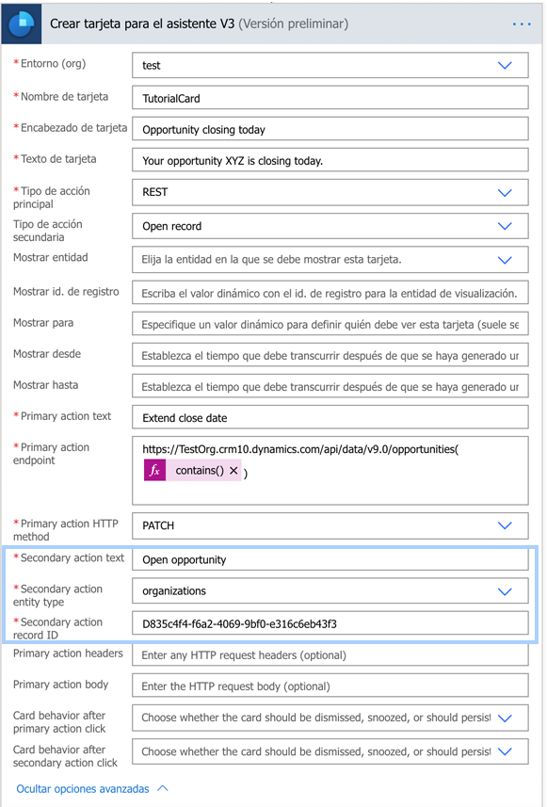This screenshot has height=807, width=547.
Task: Click the Mostrar para input field
Action: pos(330,324)
